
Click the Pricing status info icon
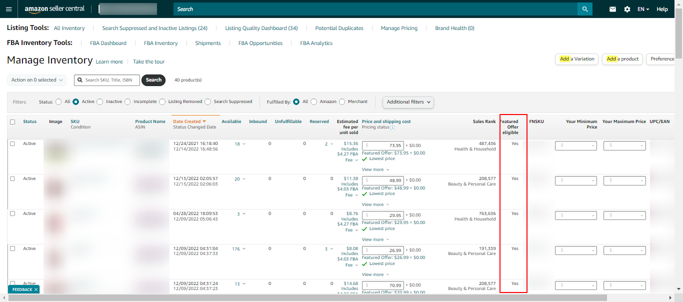pyautogui.click(x=393, y=127)
